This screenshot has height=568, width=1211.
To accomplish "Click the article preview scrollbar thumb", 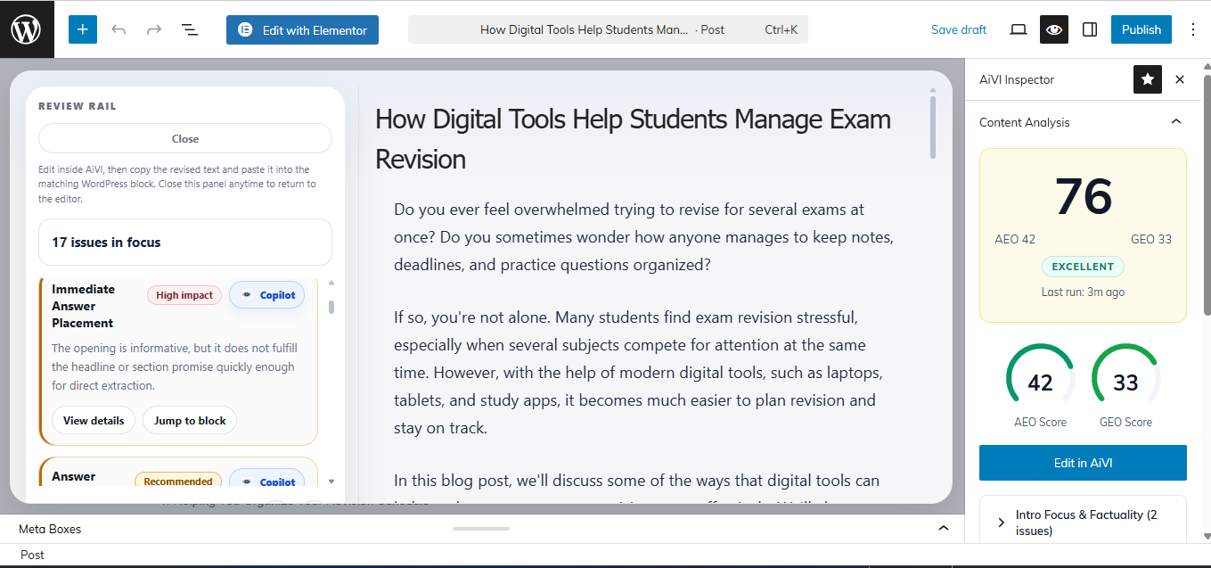I will pos(933,127).
